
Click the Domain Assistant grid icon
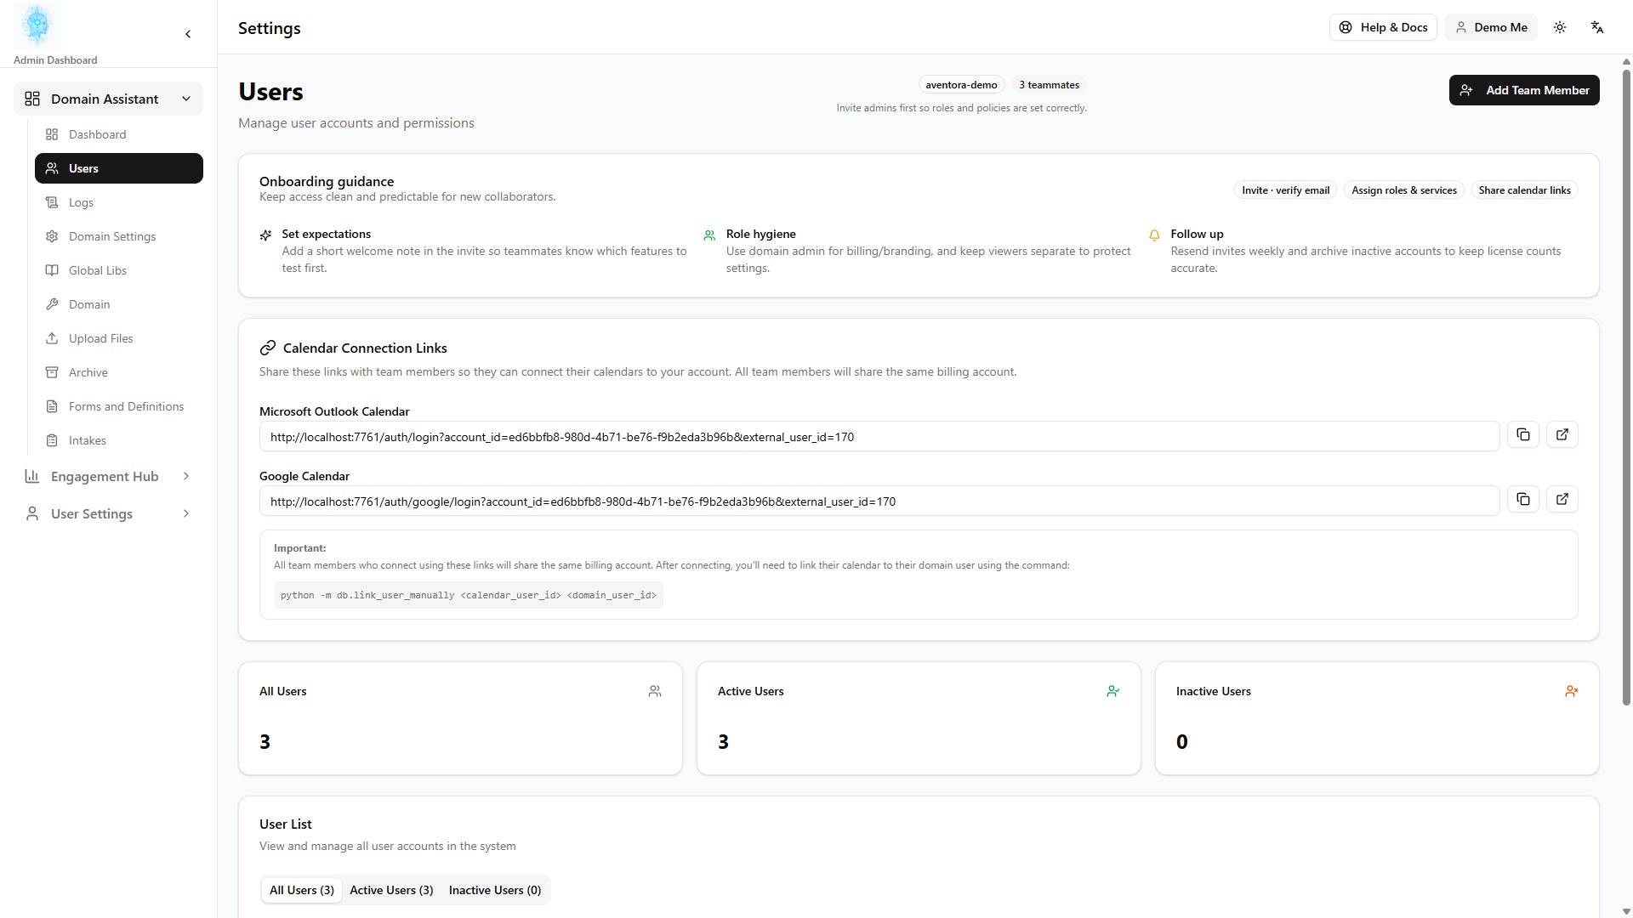[32, 99]
